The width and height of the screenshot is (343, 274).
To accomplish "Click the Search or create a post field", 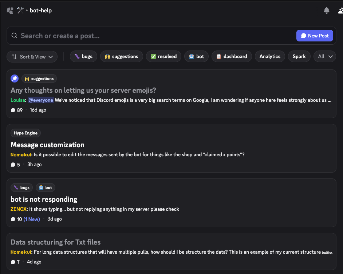I will (146, 36).
